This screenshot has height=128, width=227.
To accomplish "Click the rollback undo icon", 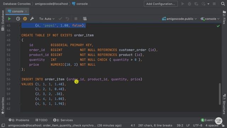I will pyautogui.click(x=67, y=19).
